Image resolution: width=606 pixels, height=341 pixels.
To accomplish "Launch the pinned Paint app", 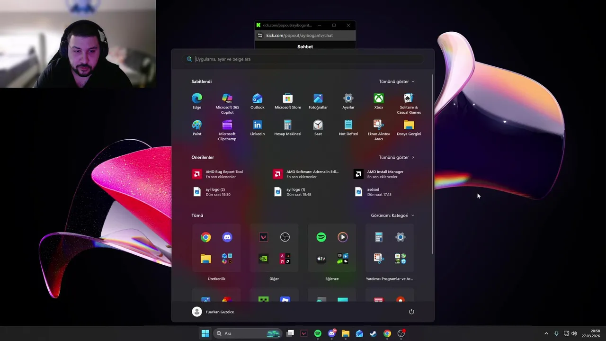I will [x=197, y=128].
